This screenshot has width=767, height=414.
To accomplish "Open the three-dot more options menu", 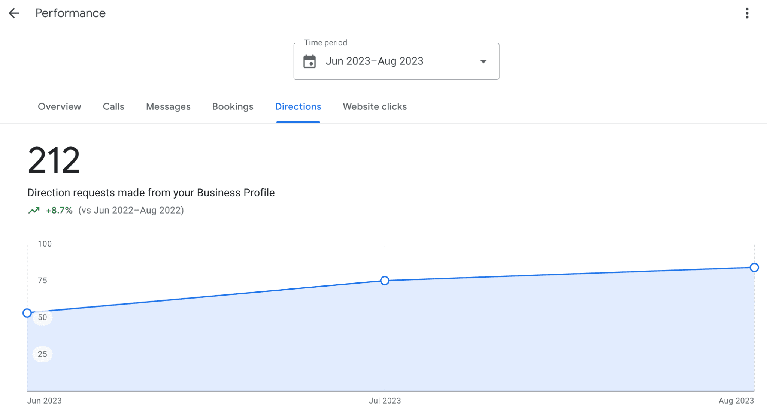I will [x=747, y=13].
